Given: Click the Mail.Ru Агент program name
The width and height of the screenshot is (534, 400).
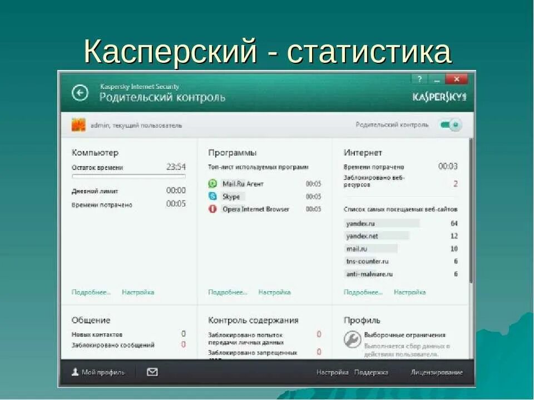Looking at the screenshot, I should point(243,184).
